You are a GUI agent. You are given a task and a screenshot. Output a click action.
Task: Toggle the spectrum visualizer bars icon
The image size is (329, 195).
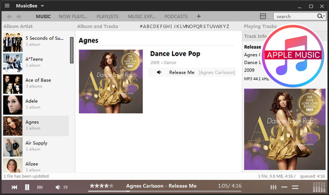[319, 187]
